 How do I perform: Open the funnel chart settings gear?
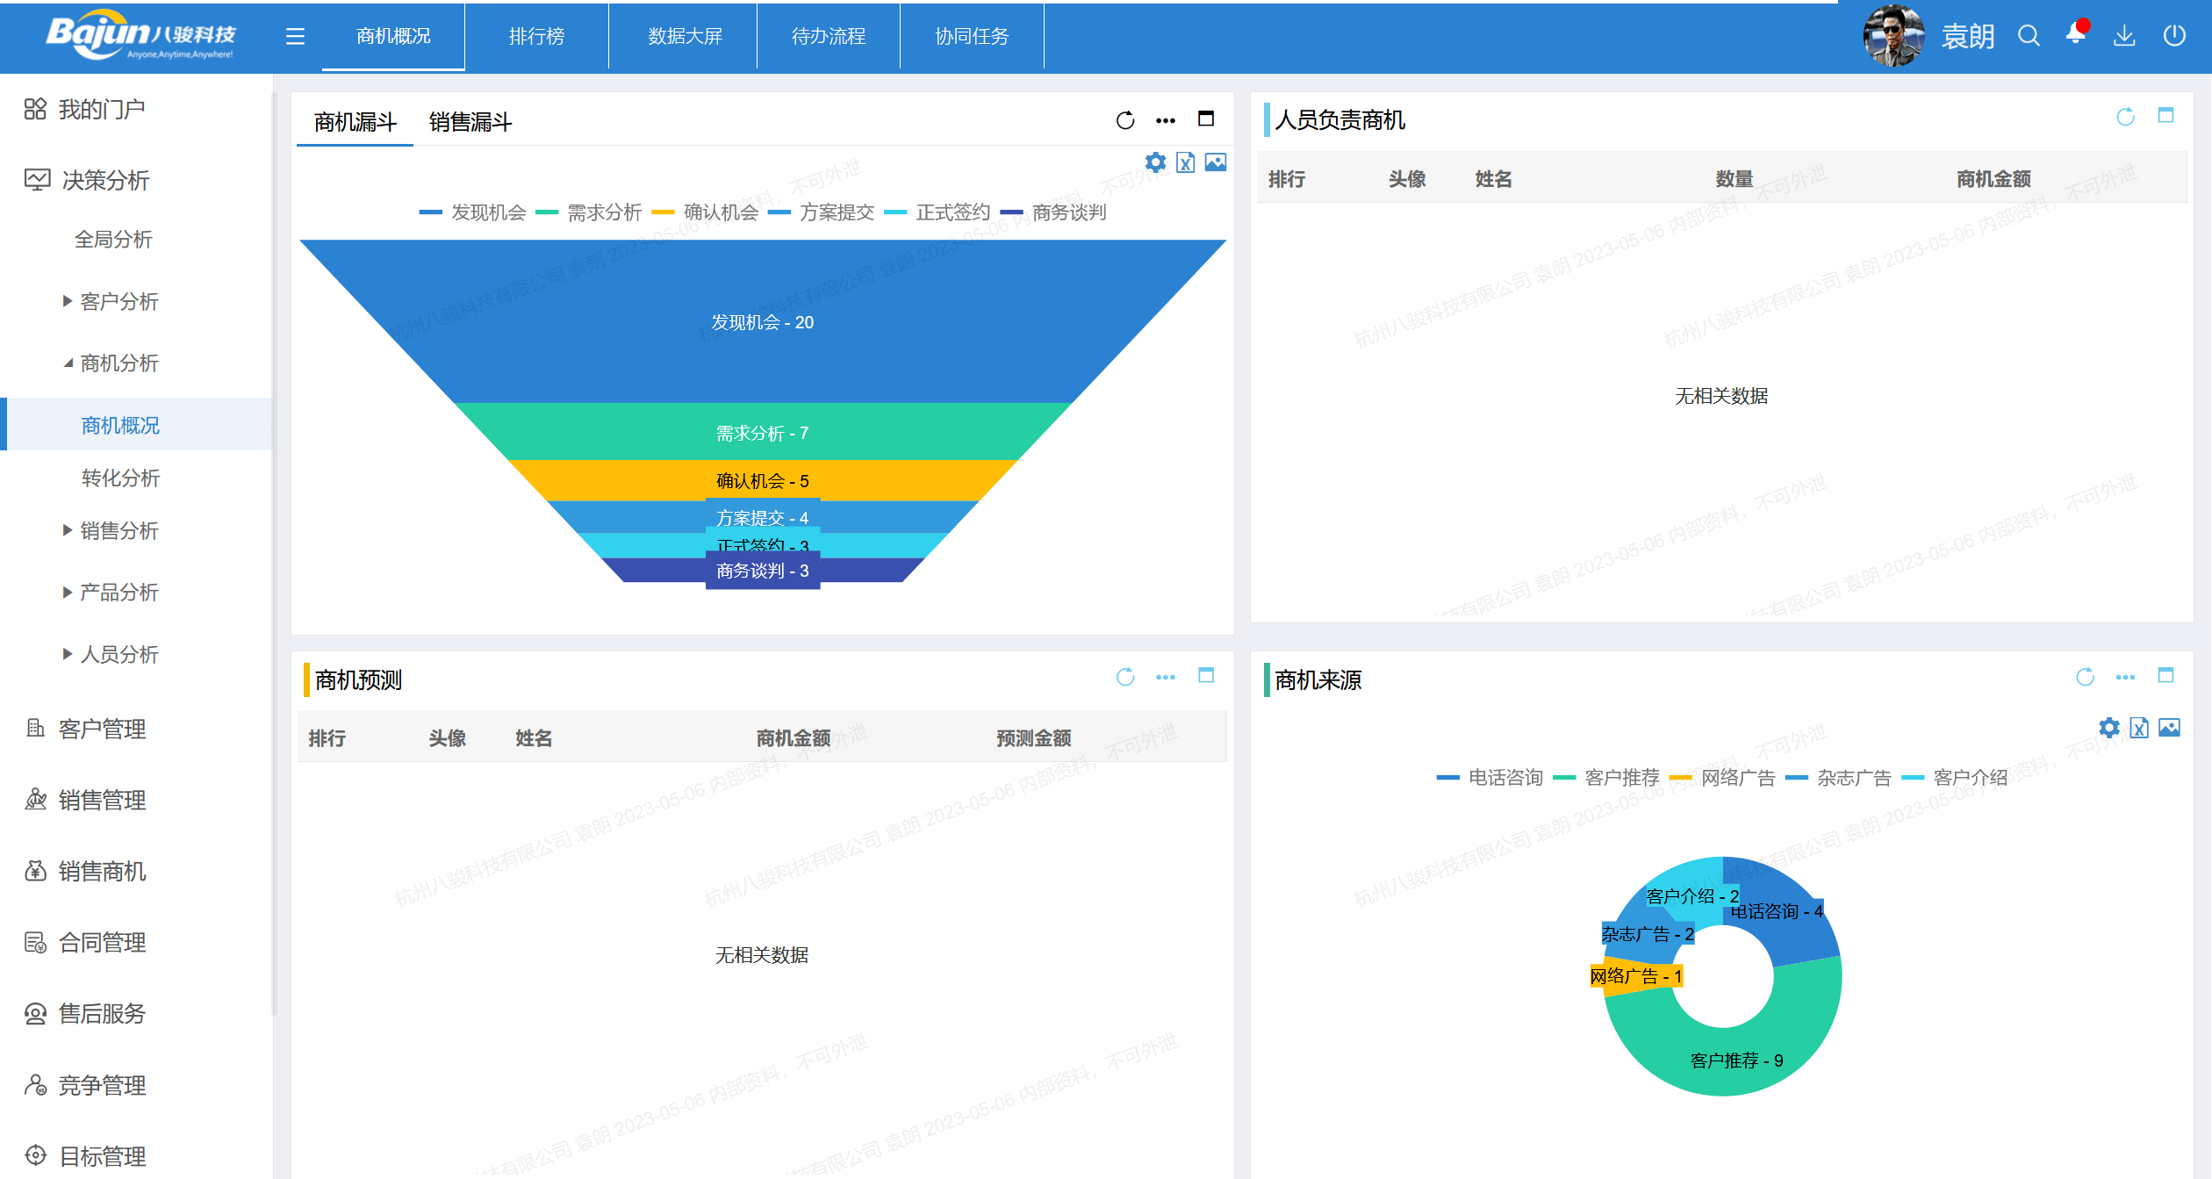click(1155, 162)
